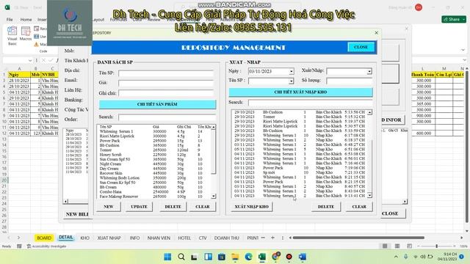The image size is (470, 264).
Task: Open Chrome icon on taskbar
Action: [276, 257]
